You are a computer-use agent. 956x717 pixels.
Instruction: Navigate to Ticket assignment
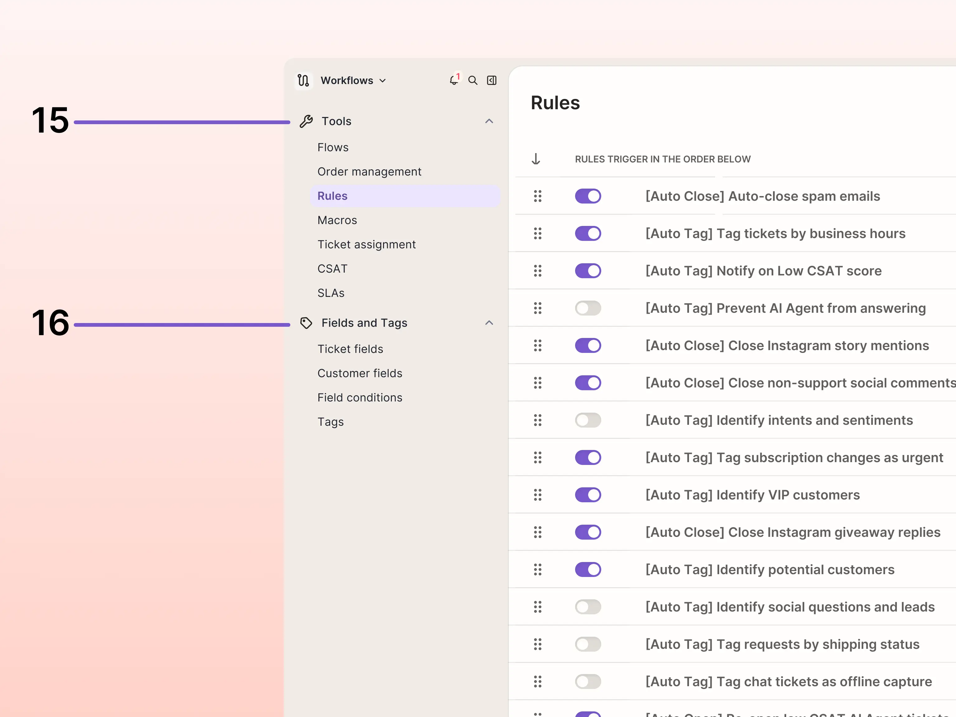(x=367, y=245)
